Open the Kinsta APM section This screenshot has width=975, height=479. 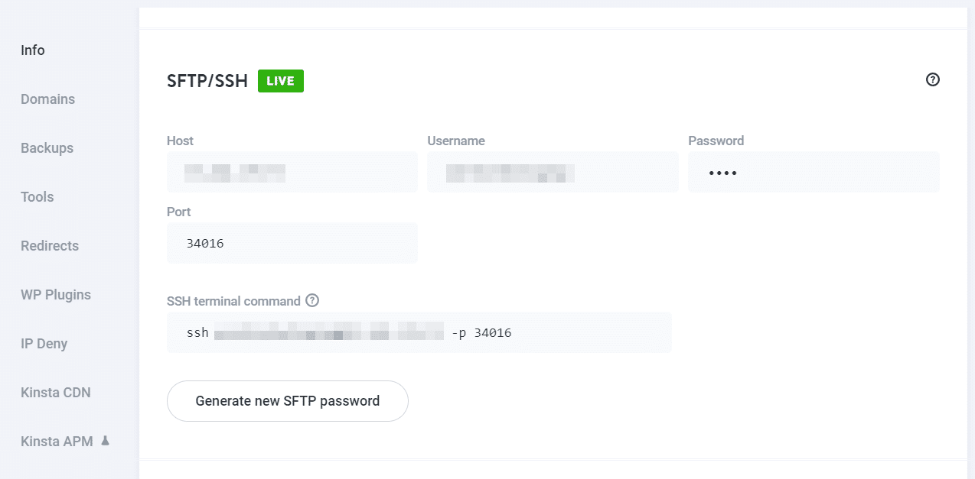(57, 441)
